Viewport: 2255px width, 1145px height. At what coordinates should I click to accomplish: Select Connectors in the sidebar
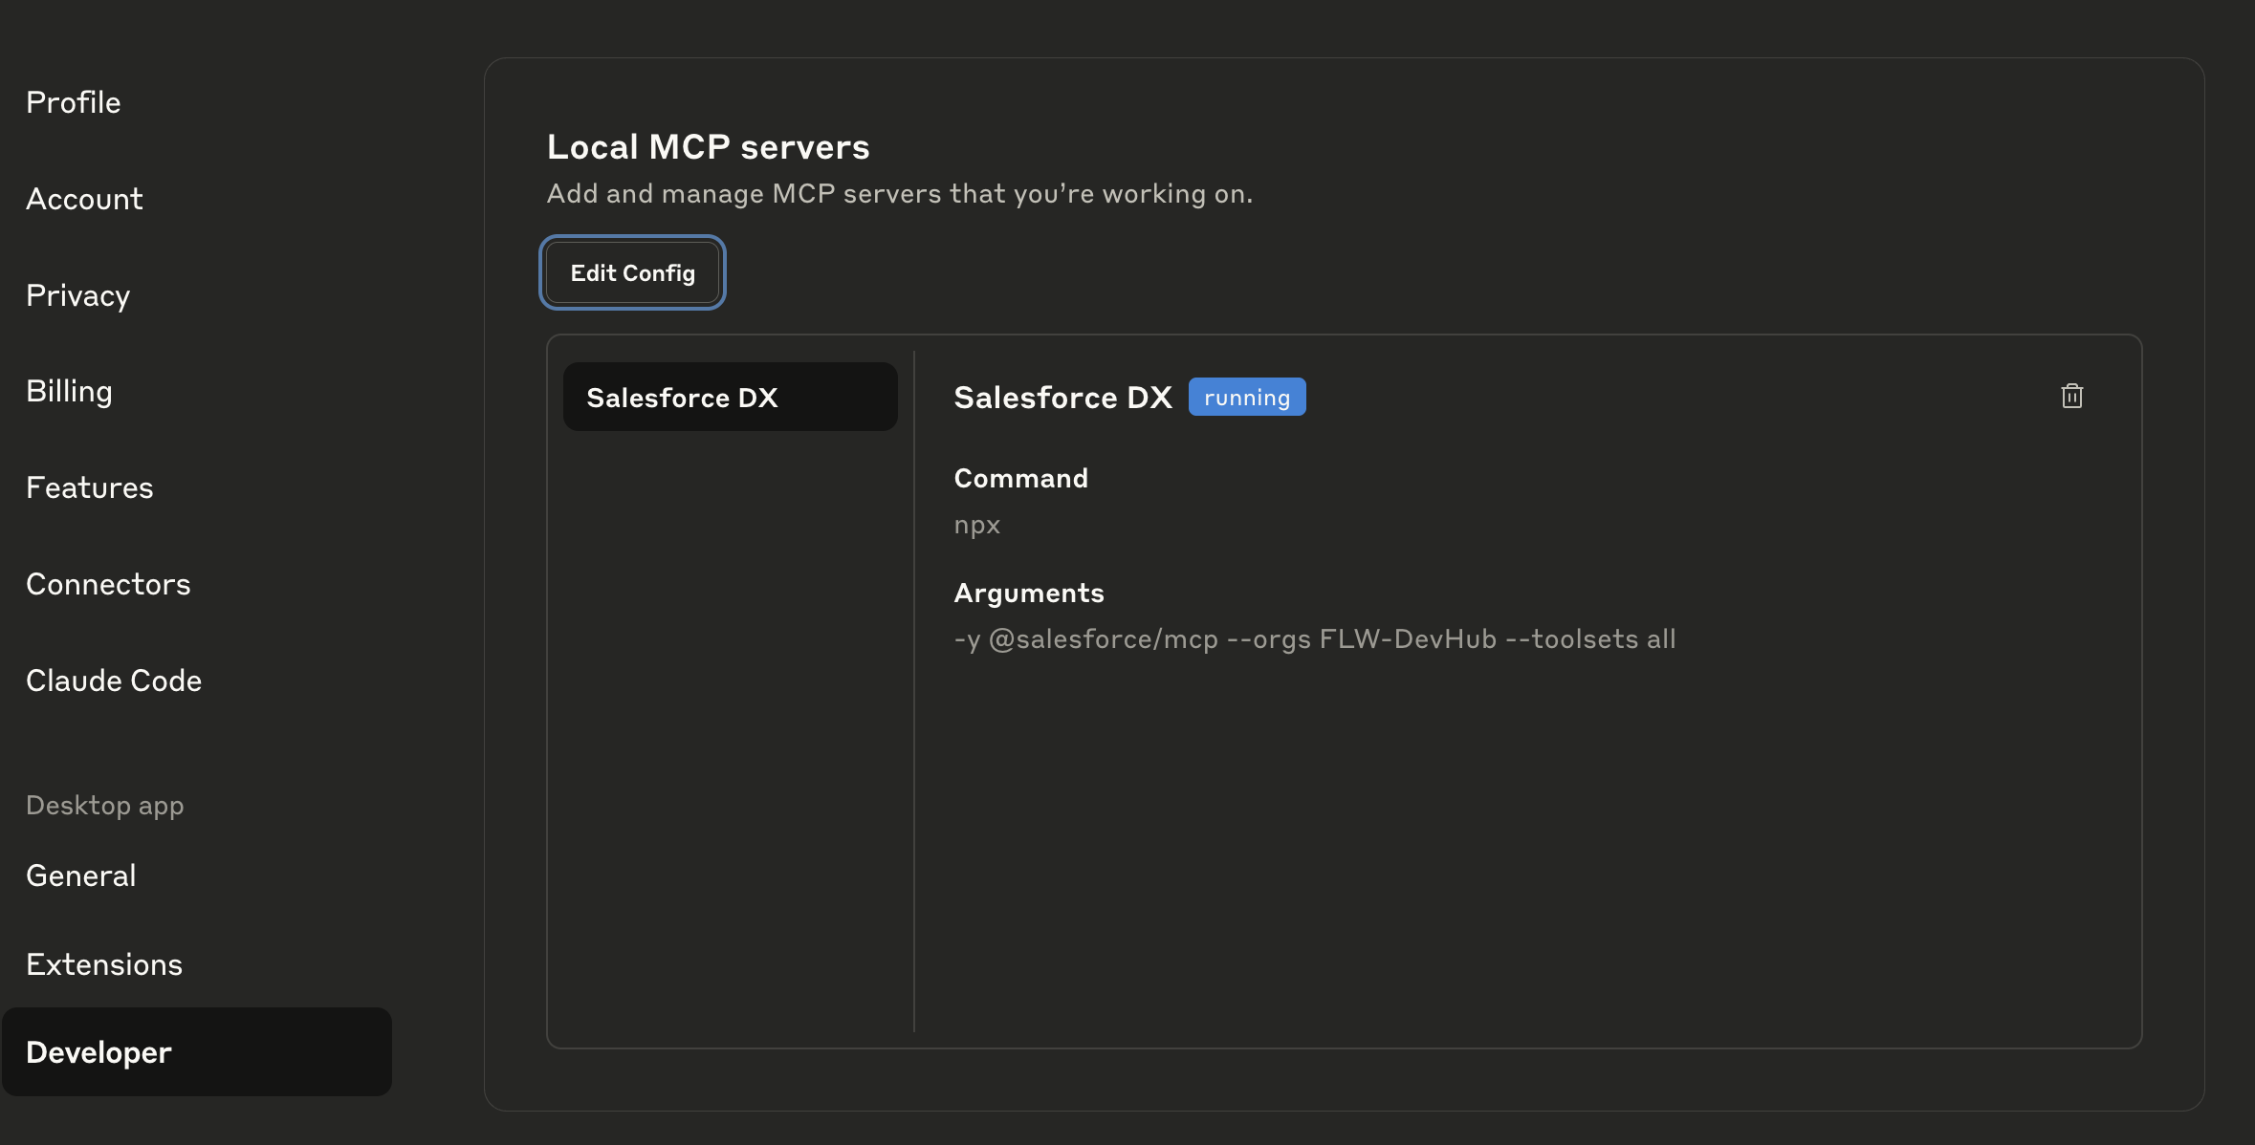click(x=108, y=584)
